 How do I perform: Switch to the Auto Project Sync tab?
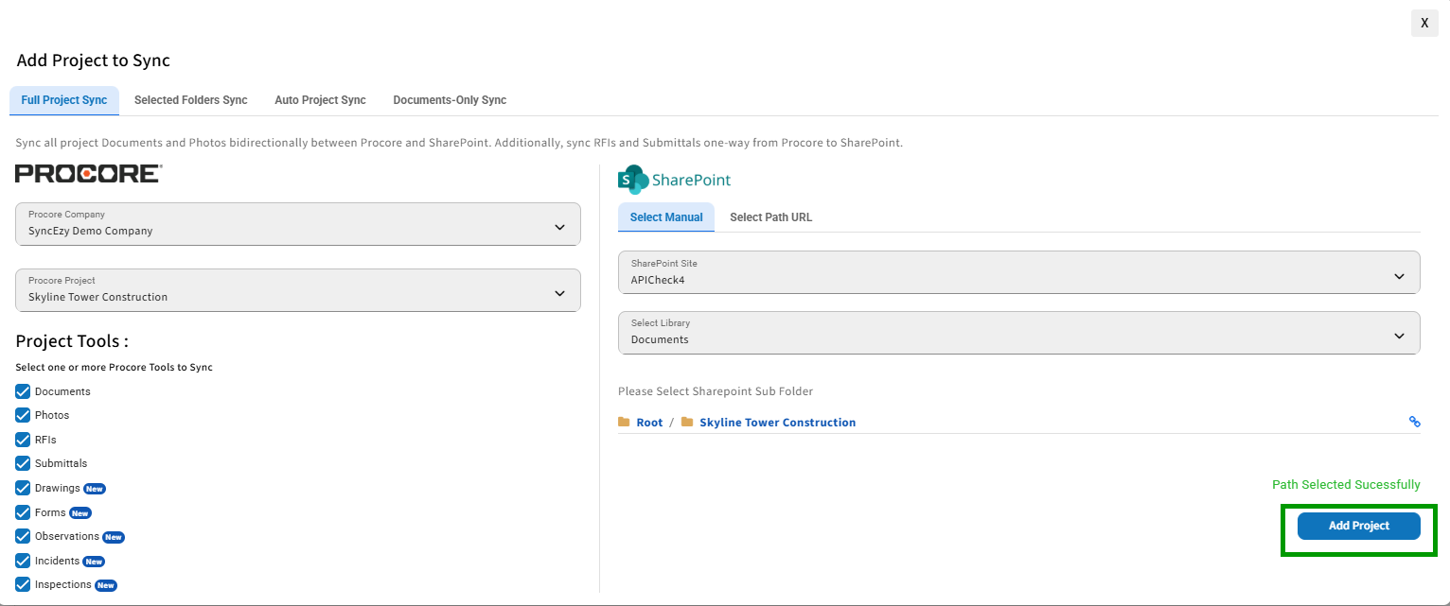(320, 100)
